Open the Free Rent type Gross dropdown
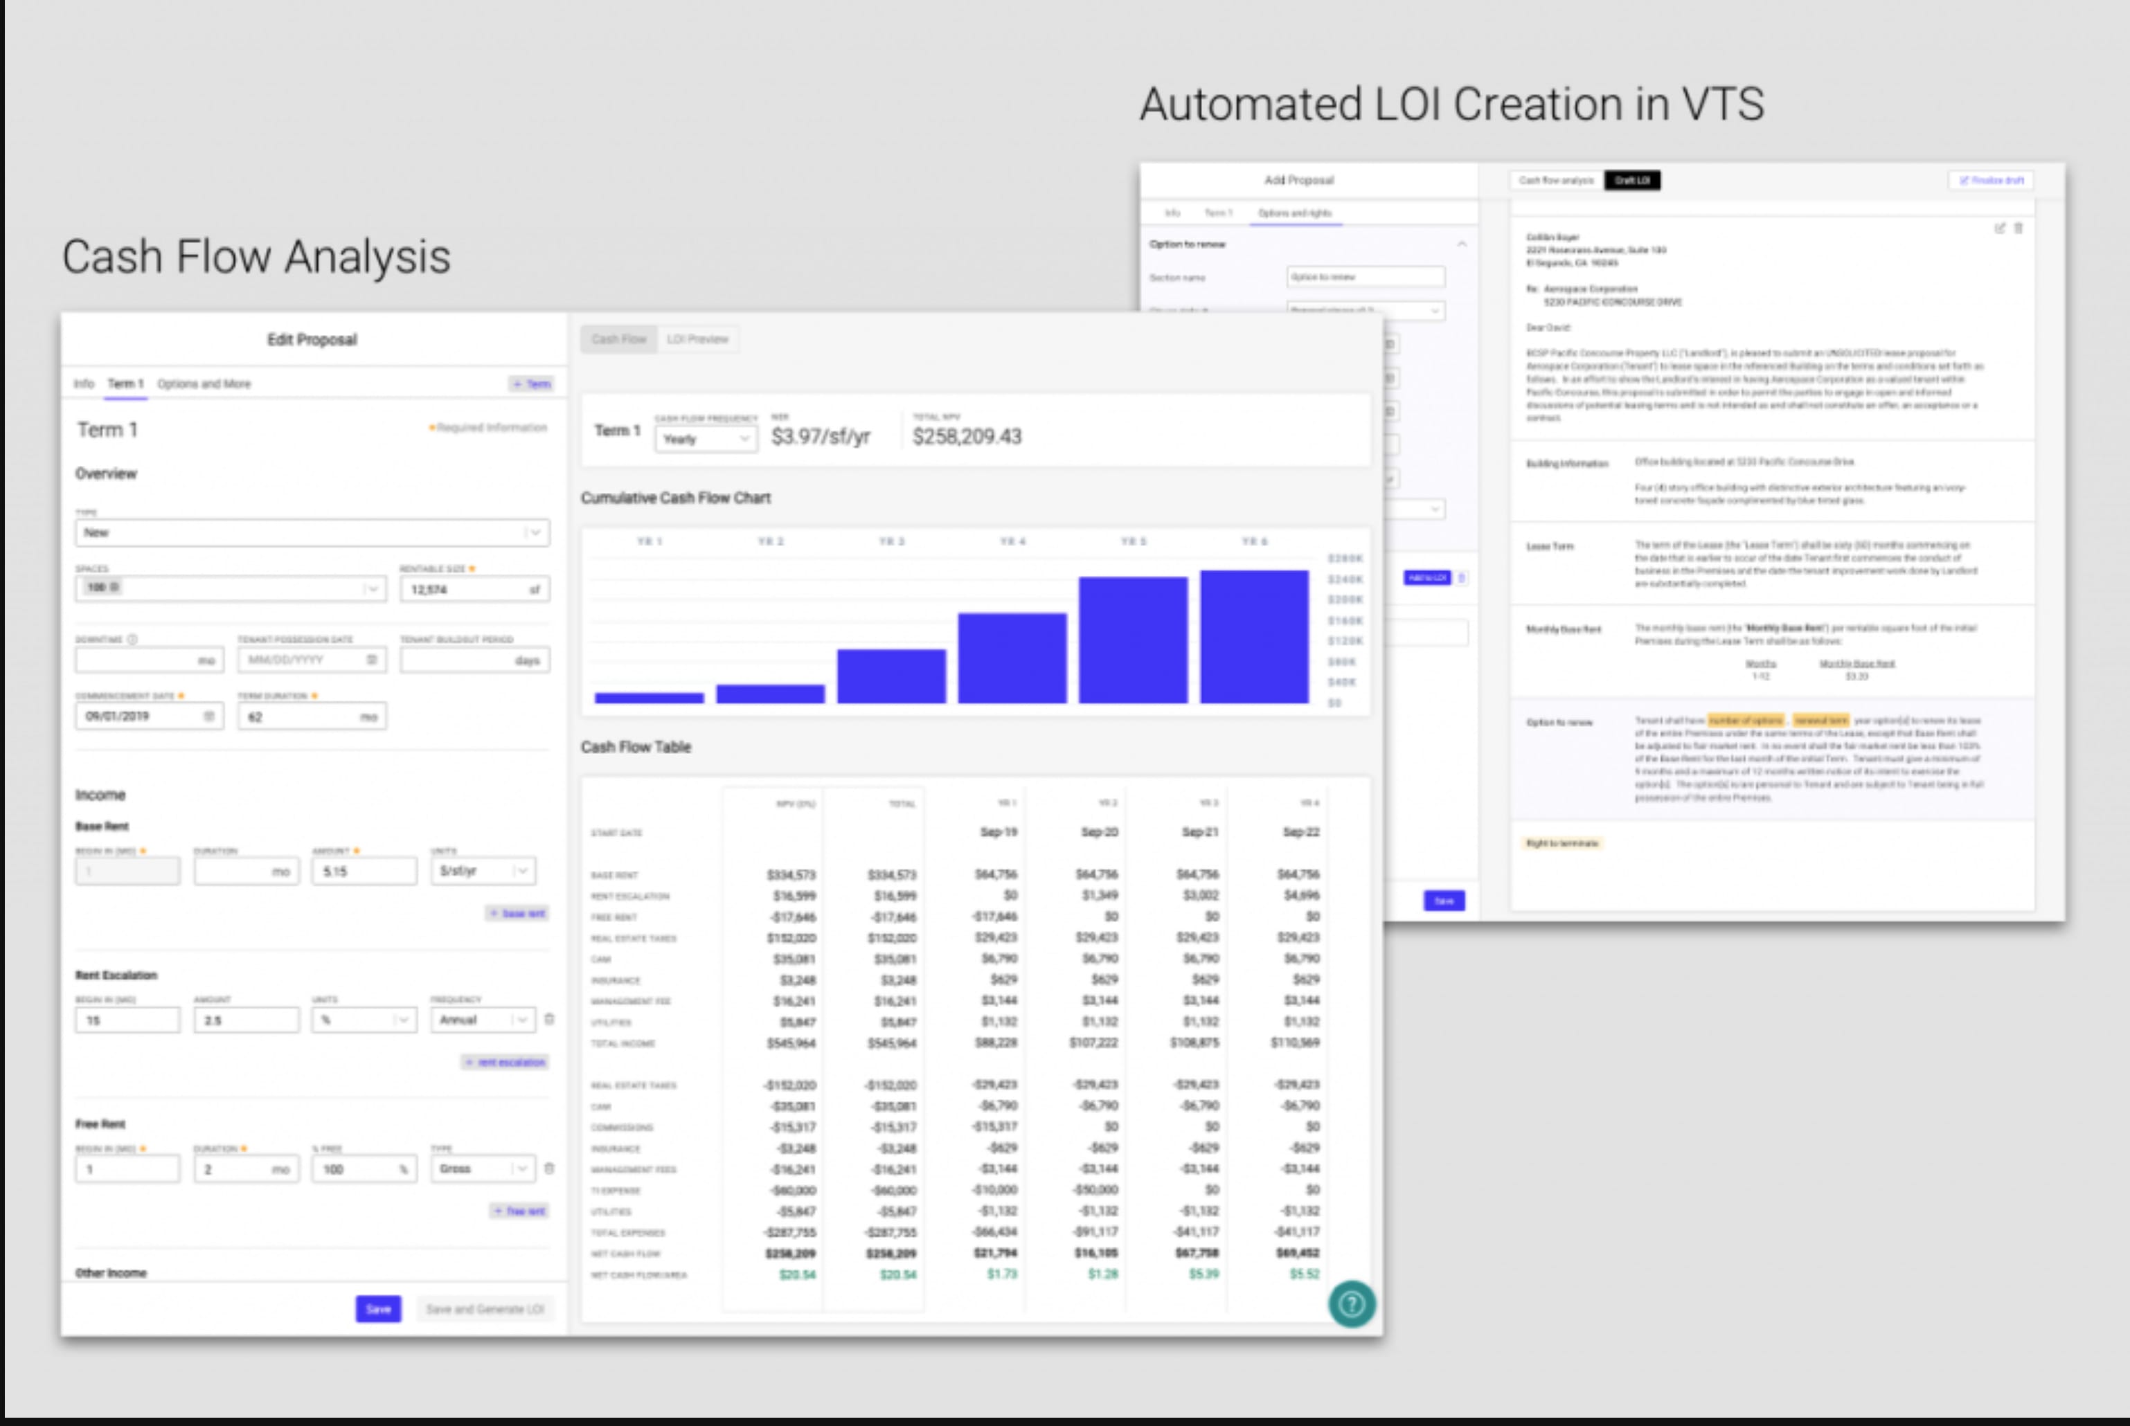The image size is (2130, 1426). 483,1168
